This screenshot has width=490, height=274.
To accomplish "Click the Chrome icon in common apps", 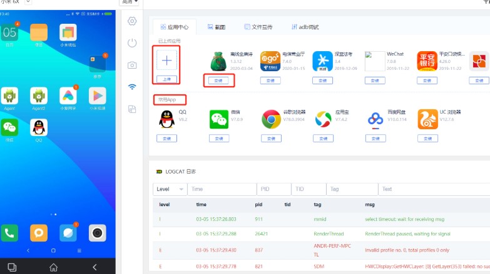I will (x=271, y=119).
